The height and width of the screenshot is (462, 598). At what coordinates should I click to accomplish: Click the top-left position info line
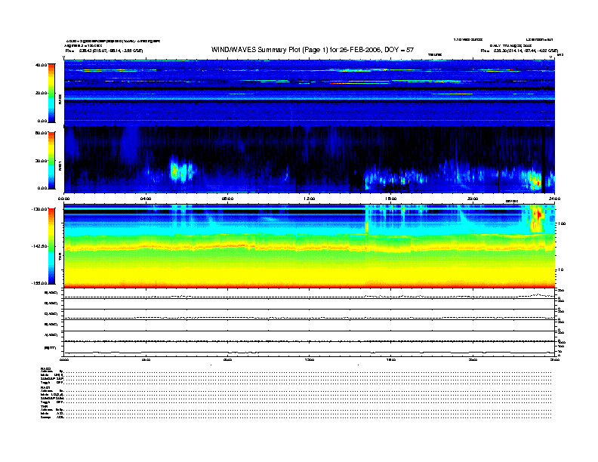pyautogui.click(x=104, y=51)
